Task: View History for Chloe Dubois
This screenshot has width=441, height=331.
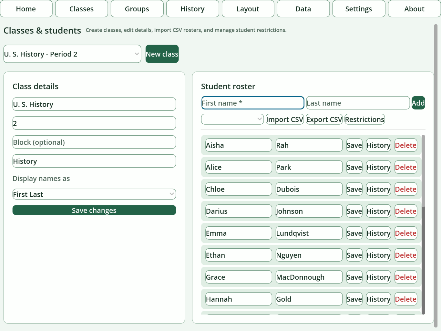Action: (378, 189)
